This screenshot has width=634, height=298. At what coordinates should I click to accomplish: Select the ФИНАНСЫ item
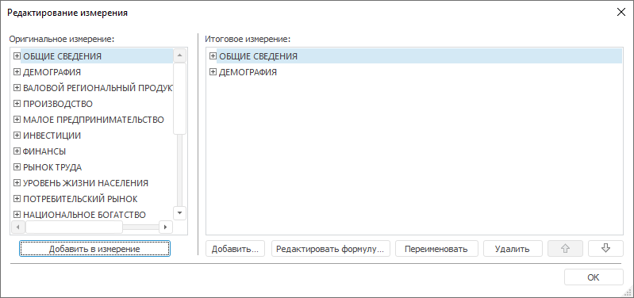pos(44,151)
